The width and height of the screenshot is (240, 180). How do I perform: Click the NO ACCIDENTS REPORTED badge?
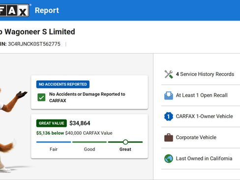(x=63, y=84)
